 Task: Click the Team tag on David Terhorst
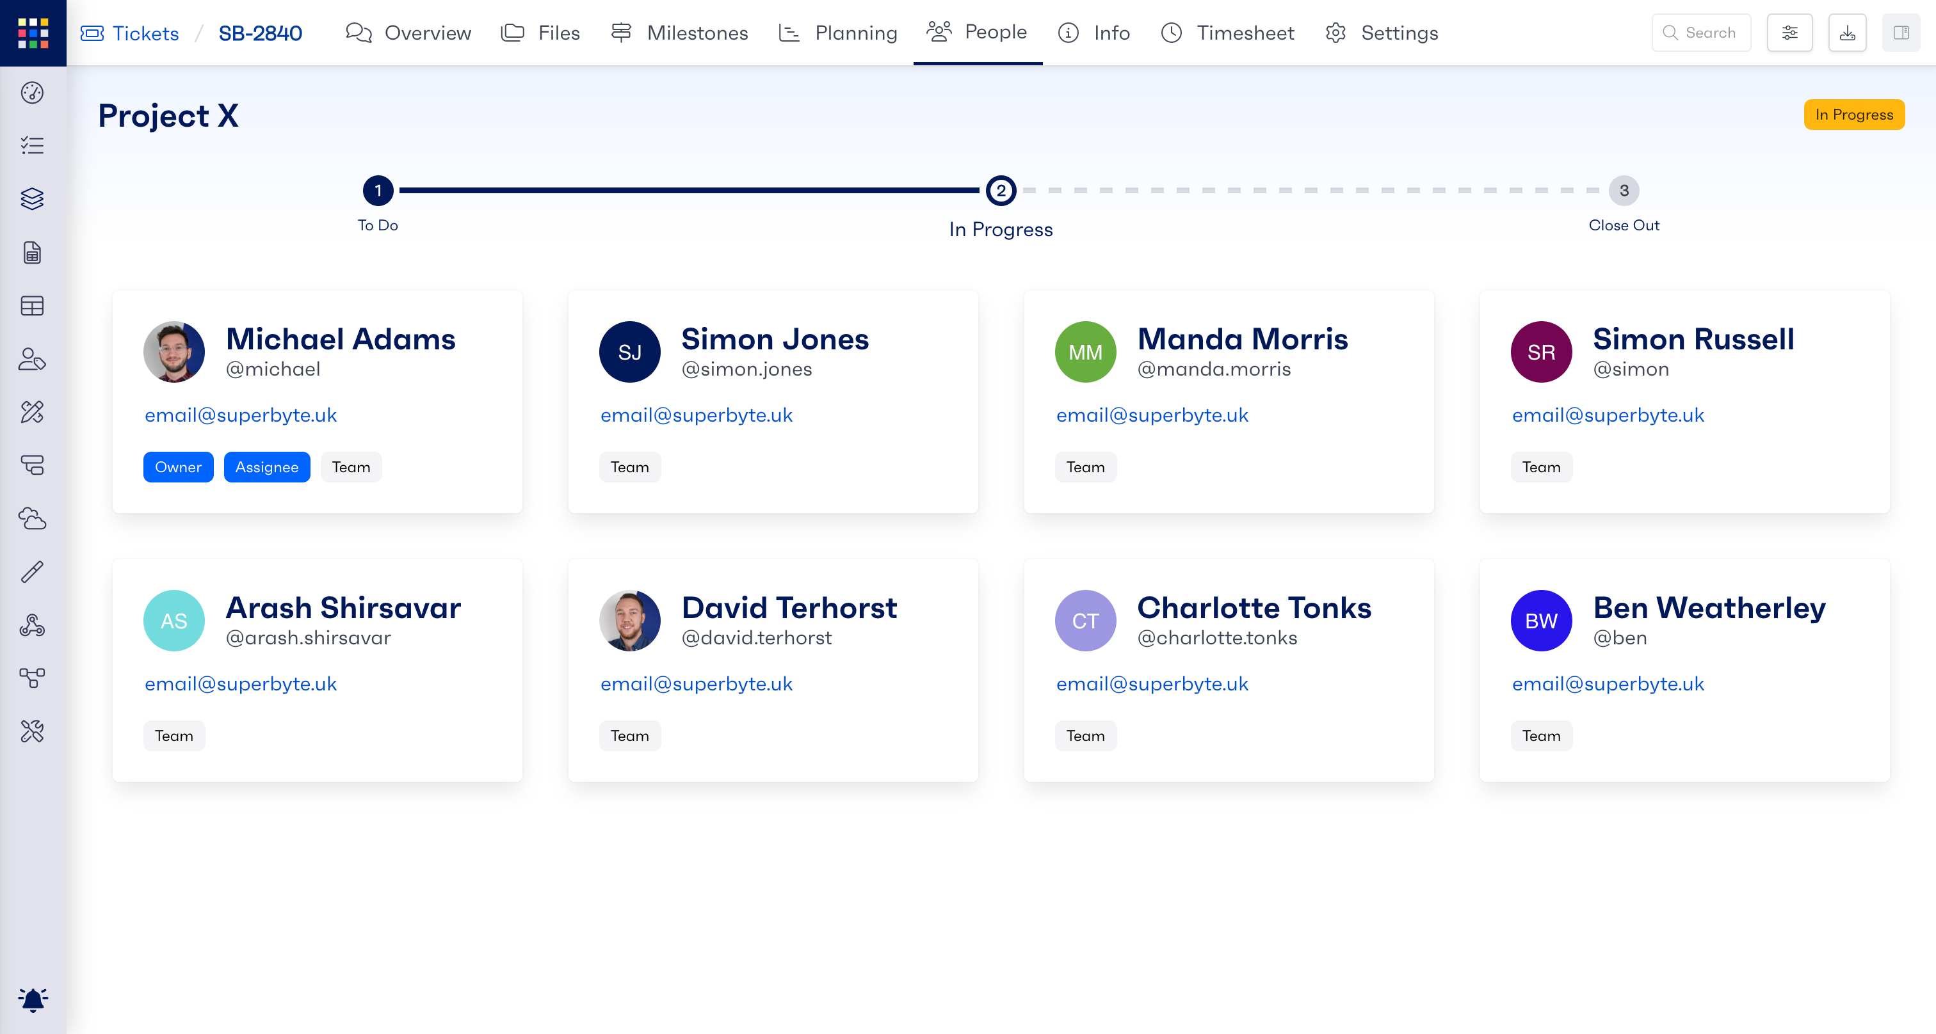point(630,736)
